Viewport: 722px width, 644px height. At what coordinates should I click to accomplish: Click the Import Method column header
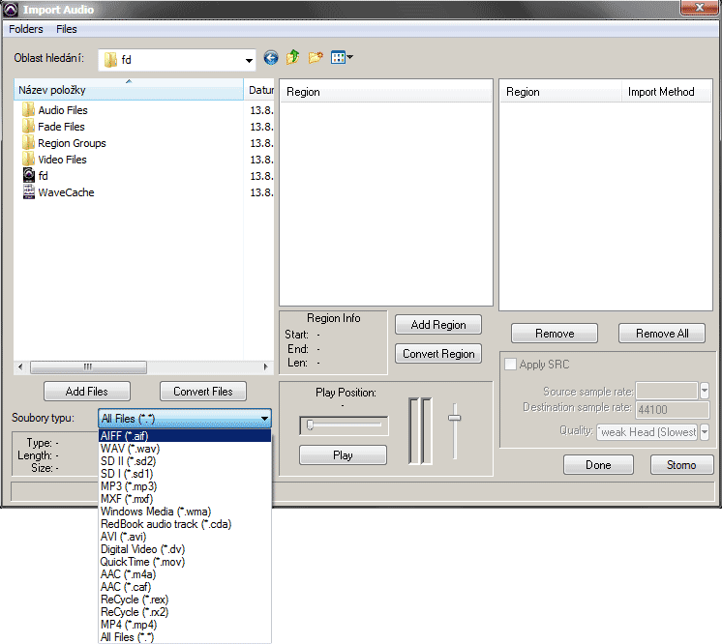pos(666,92)
